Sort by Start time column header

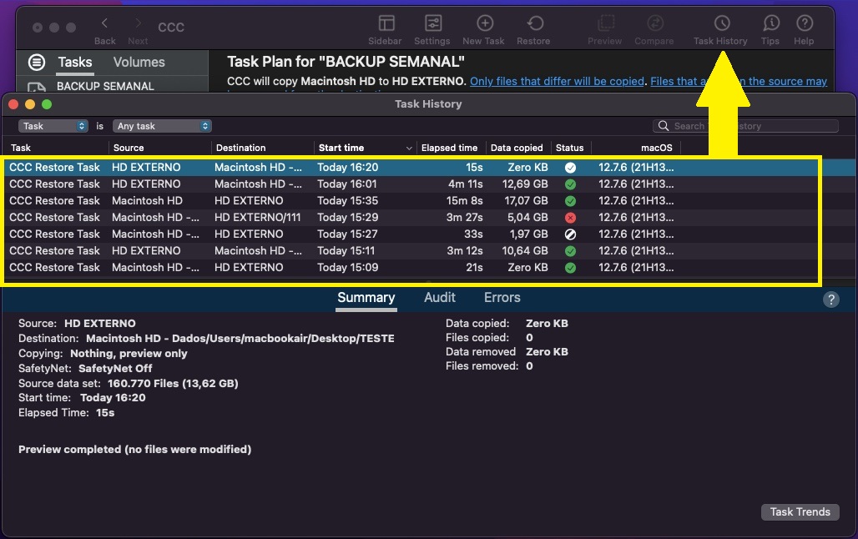364,148
